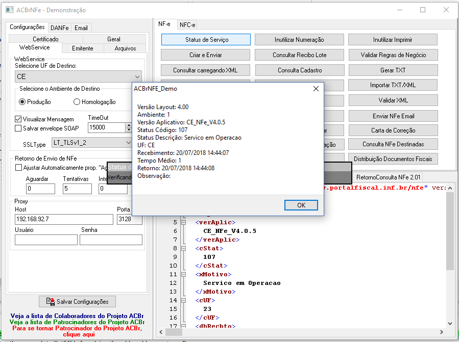Decrease the TimeOut value with down arrow

pos(128,130)
